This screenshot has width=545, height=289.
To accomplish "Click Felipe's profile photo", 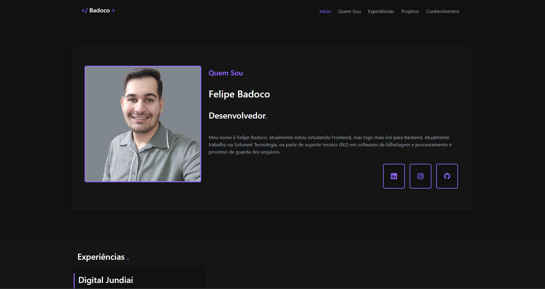I will coord(143,124).
